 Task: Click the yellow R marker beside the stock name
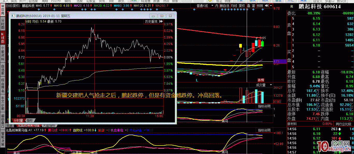292,7
